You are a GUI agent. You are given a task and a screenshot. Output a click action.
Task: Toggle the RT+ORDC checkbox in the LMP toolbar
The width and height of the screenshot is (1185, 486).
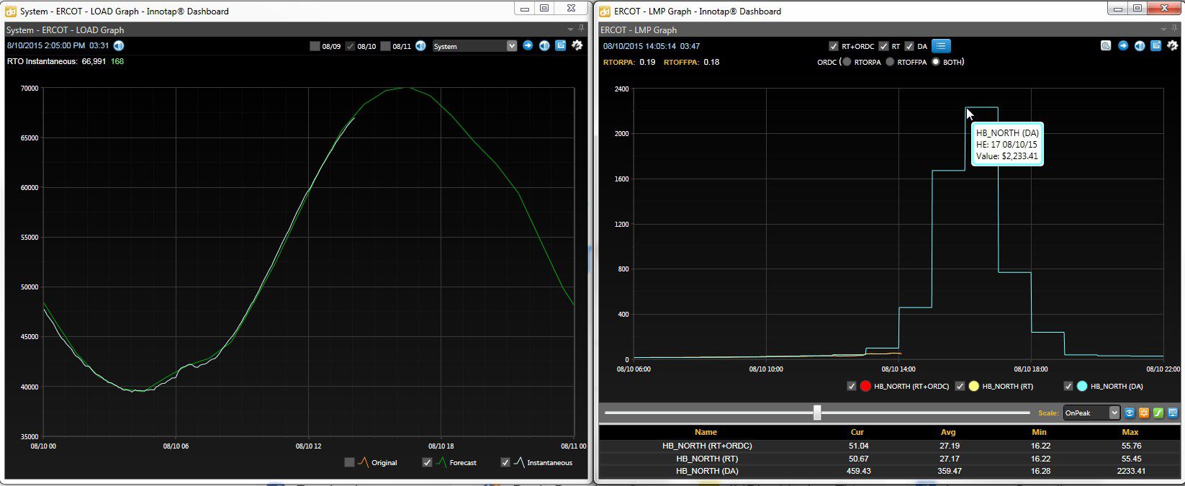pyautogui.click(x=834, y=46)
